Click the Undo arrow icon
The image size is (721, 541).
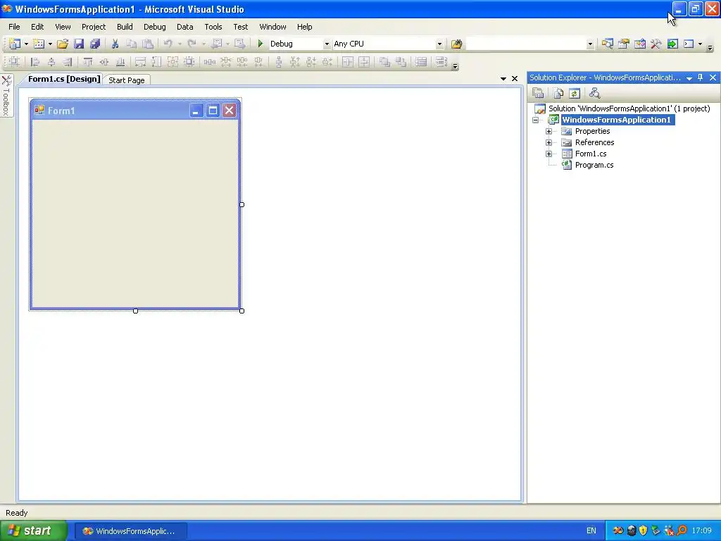168,44
